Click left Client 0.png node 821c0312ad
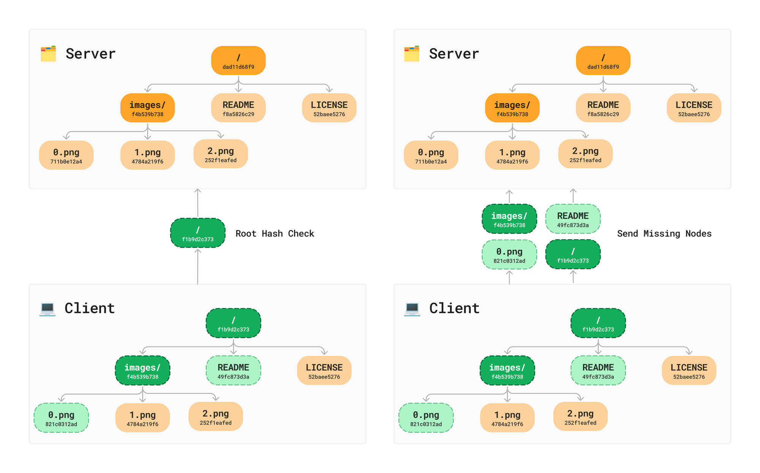Viewport: 760px width, 473px height. 61,418
